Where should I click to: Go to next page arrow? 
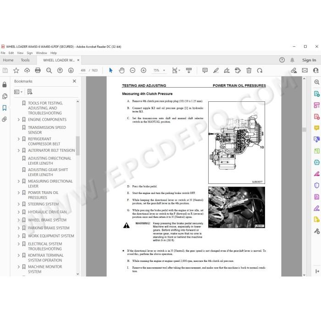(x=71, y=71)
